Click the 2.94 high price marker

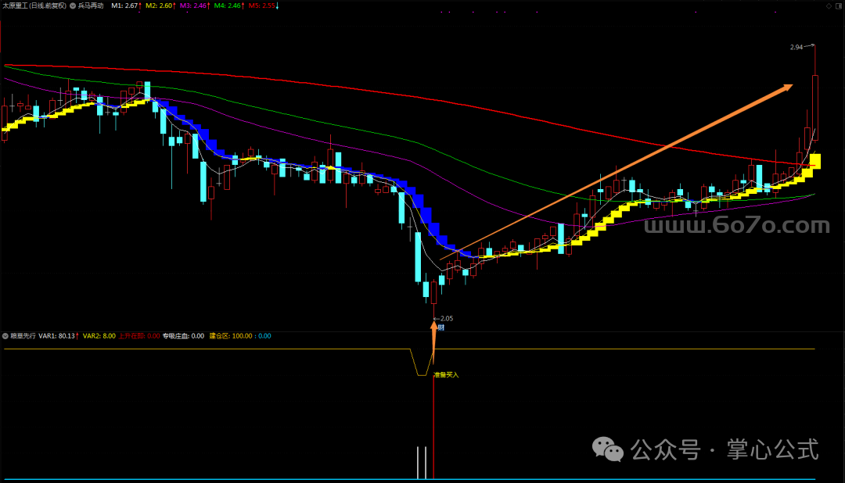coord(796,48)
